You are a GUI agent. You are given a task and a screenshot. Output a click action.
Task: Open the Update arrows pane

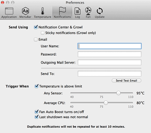100,13
